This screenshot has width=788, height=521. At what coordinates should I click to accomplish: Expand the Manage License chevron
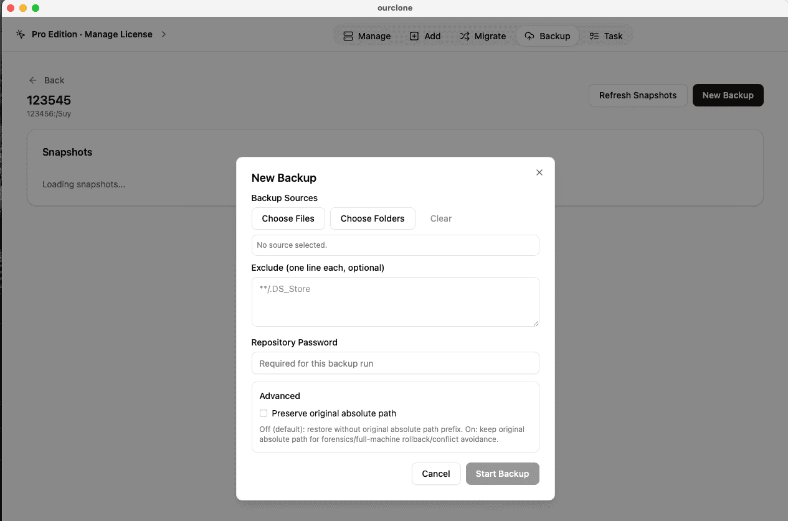click(x=163, y=35)
